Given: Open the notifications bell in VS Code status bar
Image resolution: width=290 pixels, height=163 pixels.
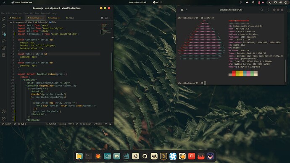Looking at the screenshot, I should pos(110,124).
